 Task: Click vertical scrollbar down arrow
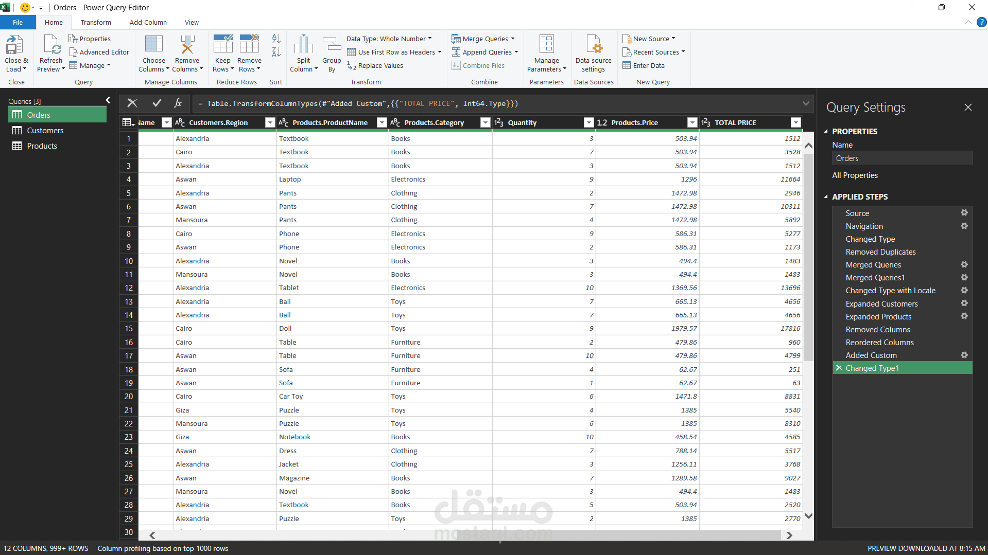[x=808, y=516]
